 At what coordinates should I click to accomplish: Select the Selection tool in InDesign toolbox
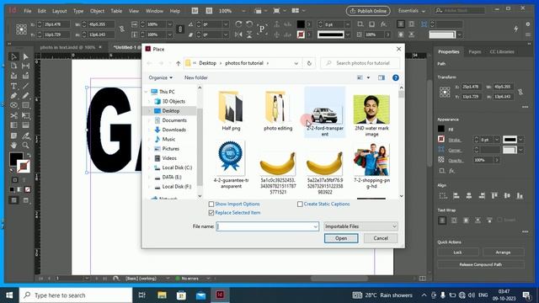(13, 56)
